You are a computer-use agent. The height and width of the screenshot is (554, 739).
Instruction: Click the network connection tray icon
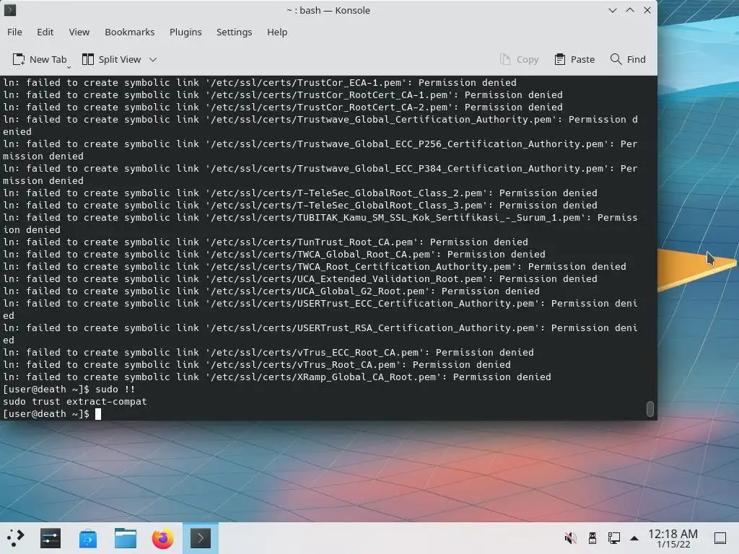[613, 537]
